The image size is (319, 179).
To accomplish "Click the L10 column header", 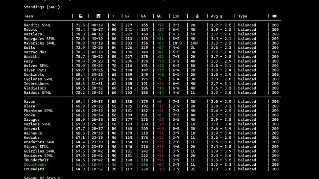I will coord(176,16).
